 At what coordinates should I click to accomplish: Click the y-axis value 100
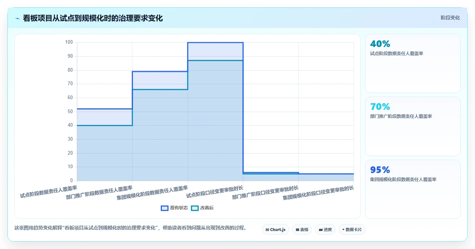pyautogui.click(x=69, y=42)
